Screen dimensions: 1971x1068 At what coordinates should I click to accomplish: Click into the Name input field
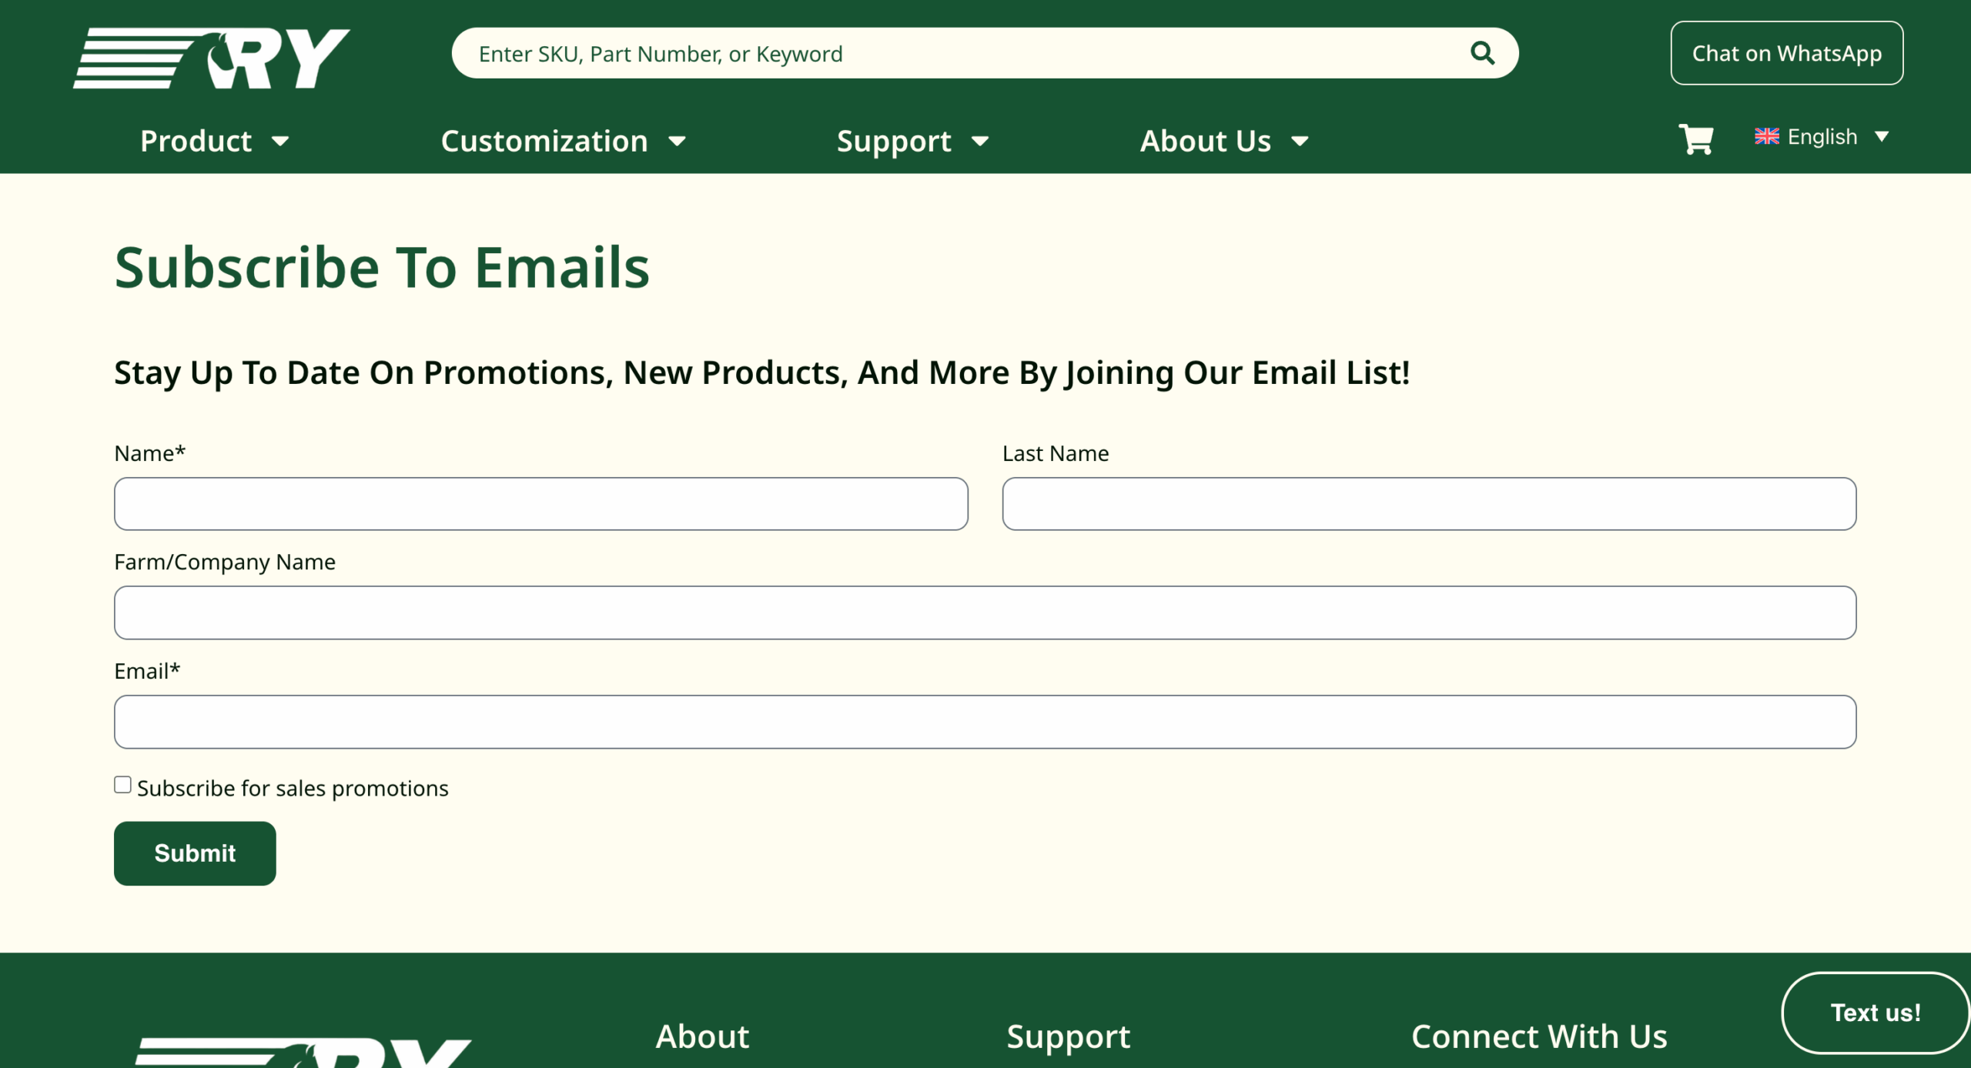click(x=540, y=504)
